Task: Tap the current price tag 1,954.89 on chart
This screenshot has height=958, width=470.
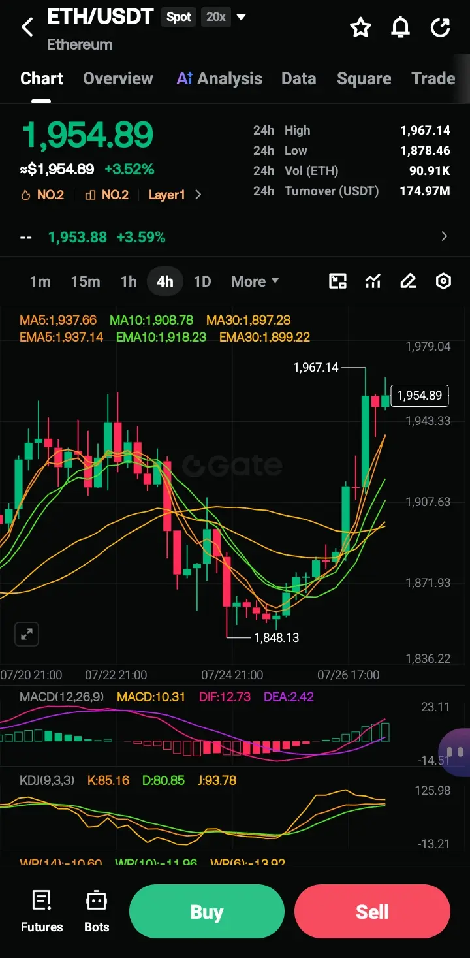Action: 420,395
